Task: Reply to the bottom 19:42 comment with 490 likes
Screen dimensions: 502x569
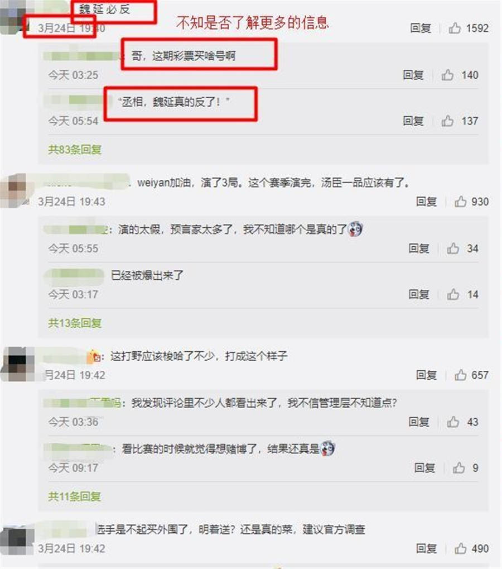Action: point(426,548)
